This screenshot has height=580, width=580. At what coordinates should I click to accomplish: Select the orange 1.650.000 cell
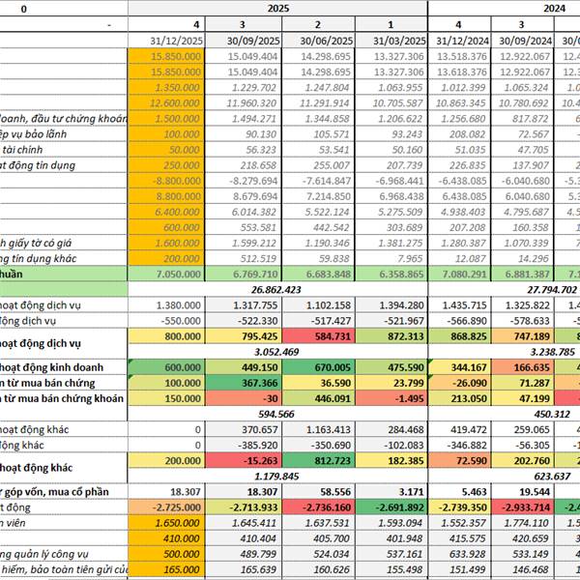coord(166,522)
